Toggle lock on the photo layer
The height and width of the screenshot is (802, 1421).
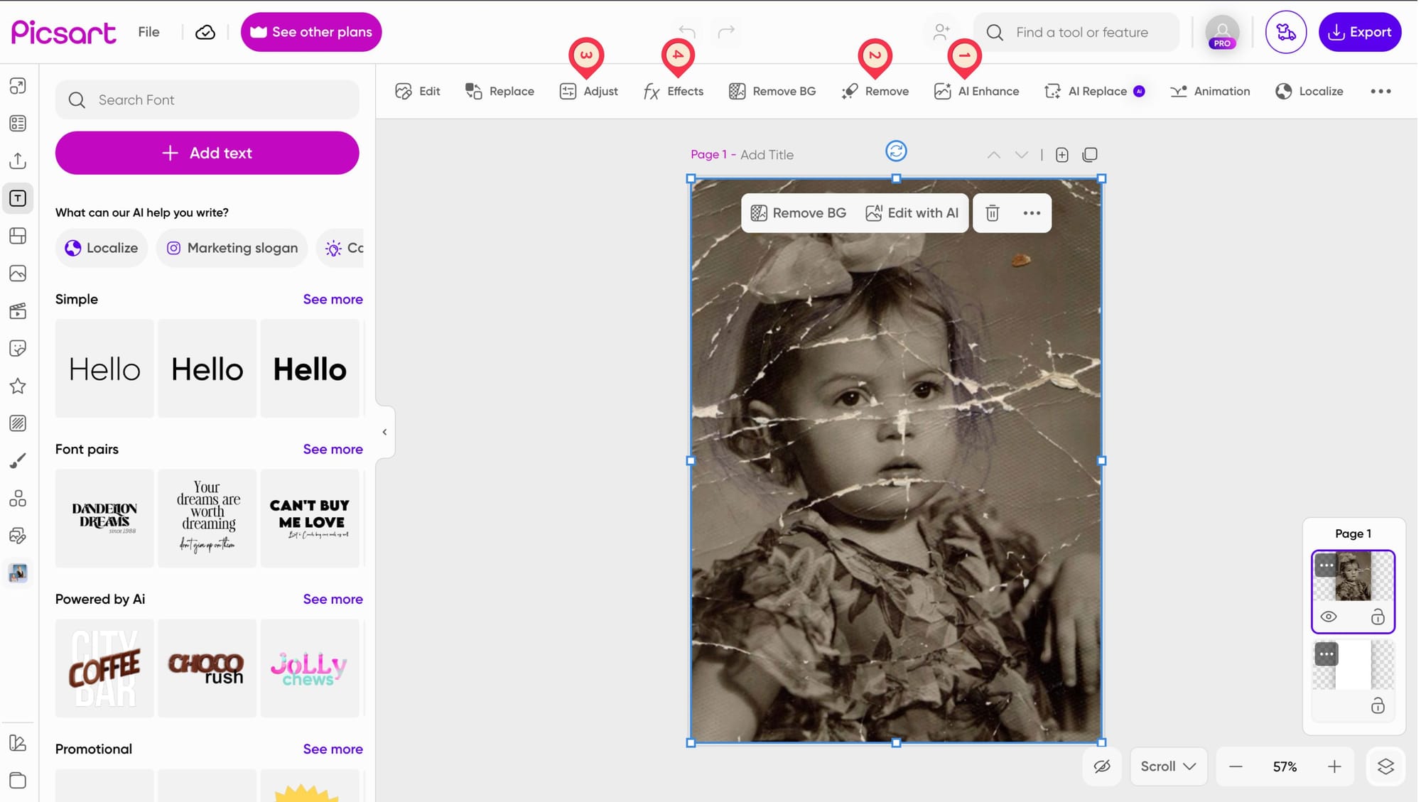(1378, 617)
